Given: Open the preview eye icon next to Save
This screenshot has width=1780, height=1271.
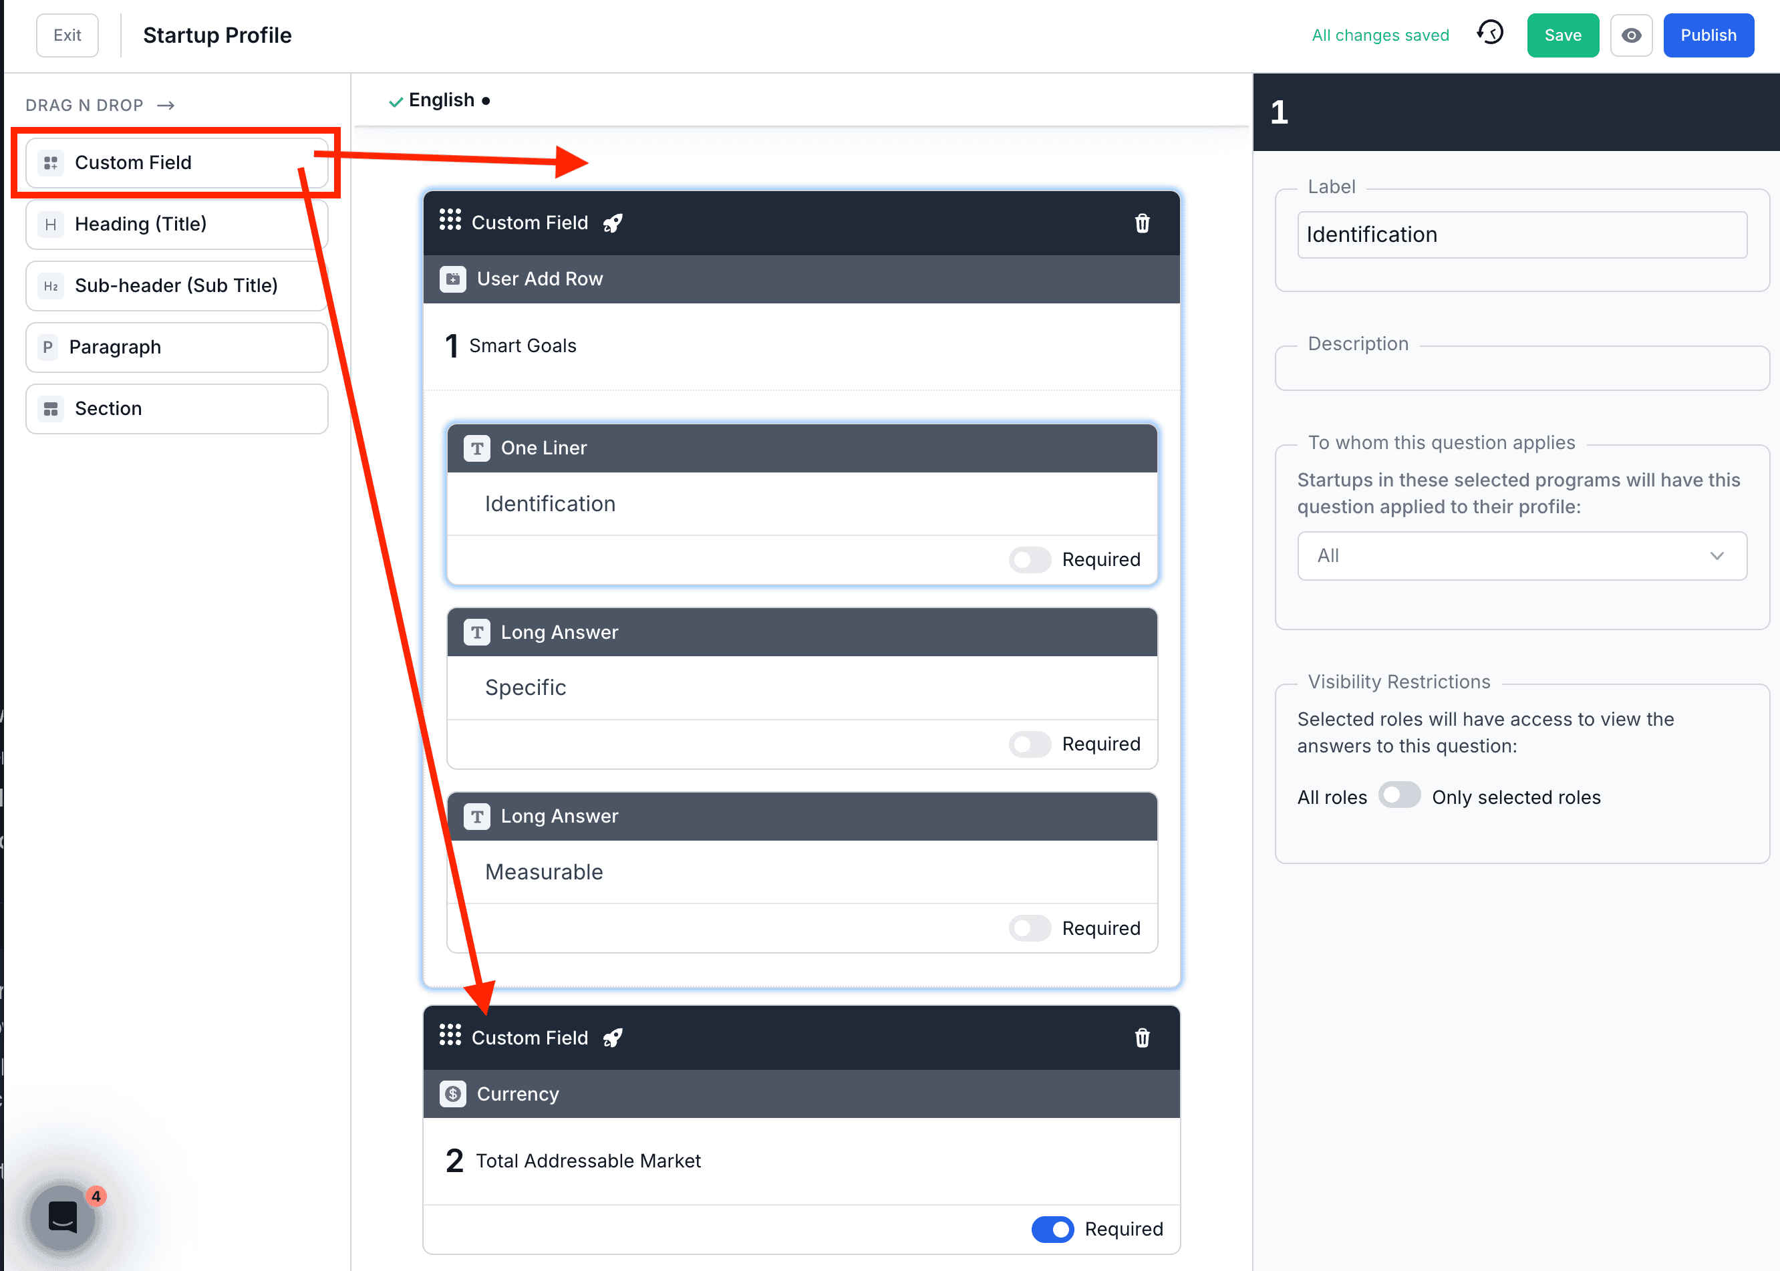Looking at the screenshot, I should [1632, 35].
